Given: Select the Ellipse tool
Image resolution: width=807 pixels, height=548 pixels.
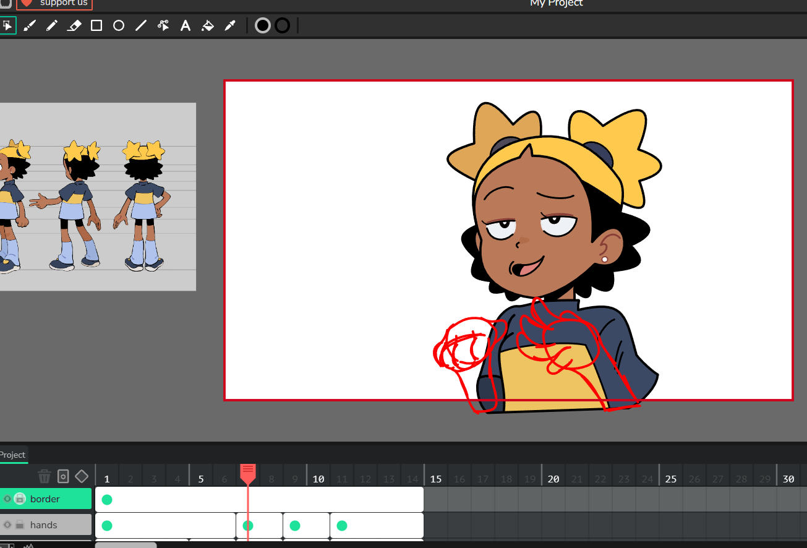Looking at the screenshot, I should click(119, 25).
